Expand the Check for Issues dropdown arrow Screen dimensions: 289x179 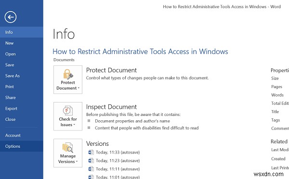74,125
